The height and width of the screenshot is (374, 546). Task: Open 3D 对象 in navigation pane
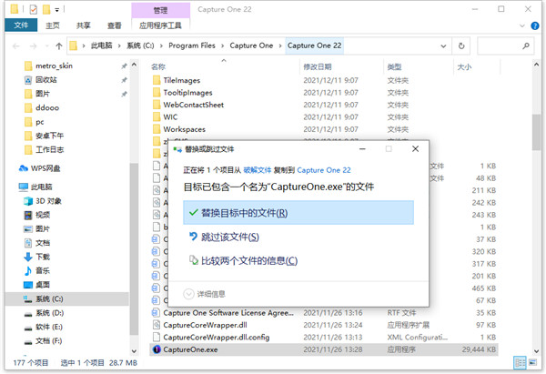tap(48, 201)
